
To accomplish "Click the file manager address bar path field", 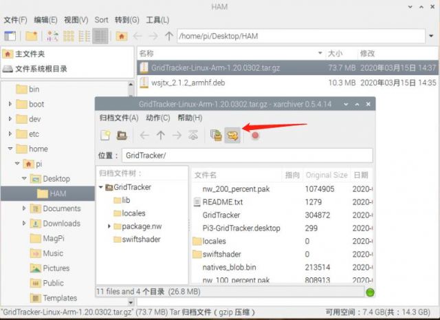I will point(301,36).
